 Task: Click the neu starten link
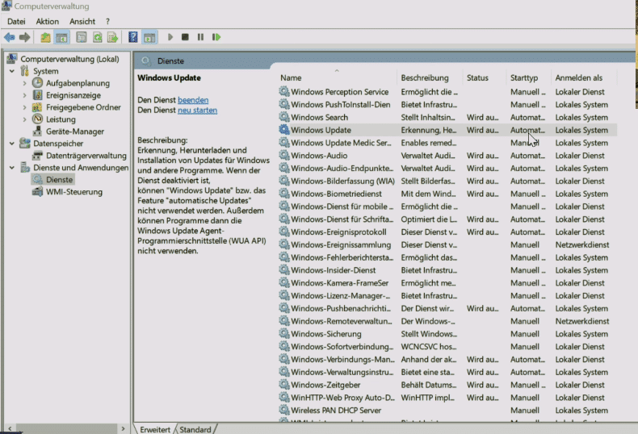click(x=197, y=111)
